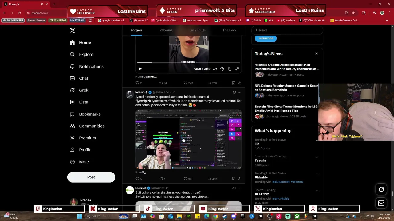Viewport: 394px width, 221px height.
Task: Like the post with 243 likes
Action: [188, 83]
